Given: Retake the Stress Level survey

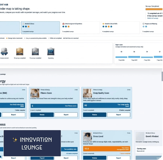Looking at the screenshot, I should (95, 158).
